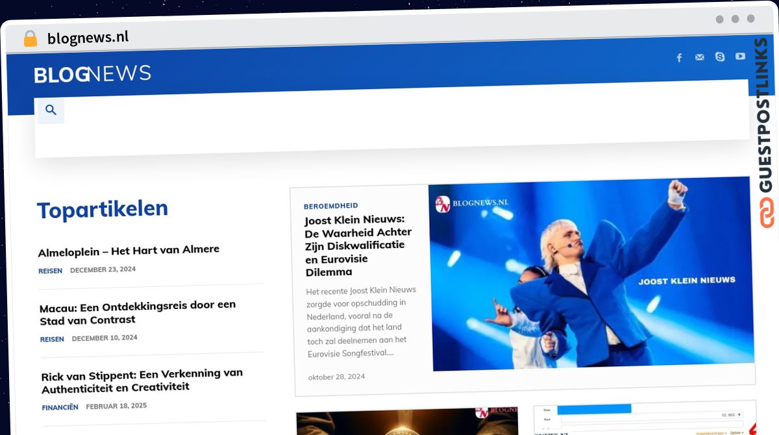Image resolution: width=779 pixels, height=435 pixels.
Task: Click the padlock icon in address bar
Action: 30,38
